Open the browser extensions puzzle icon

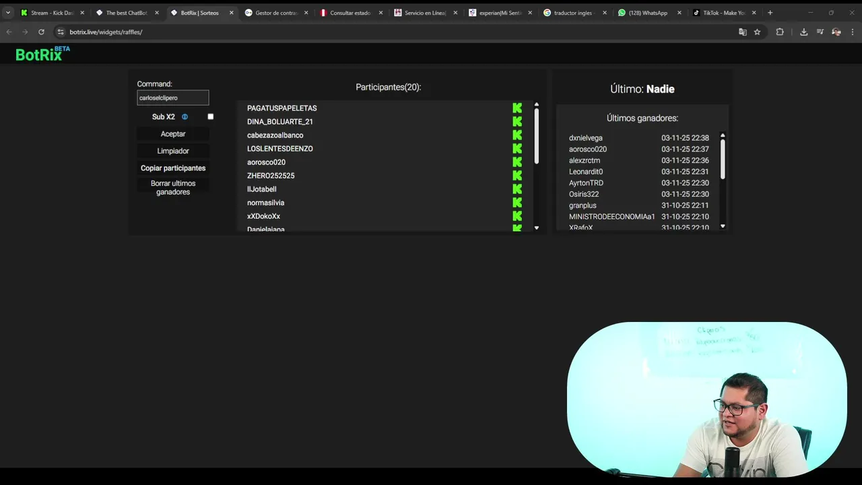[780, 32]
